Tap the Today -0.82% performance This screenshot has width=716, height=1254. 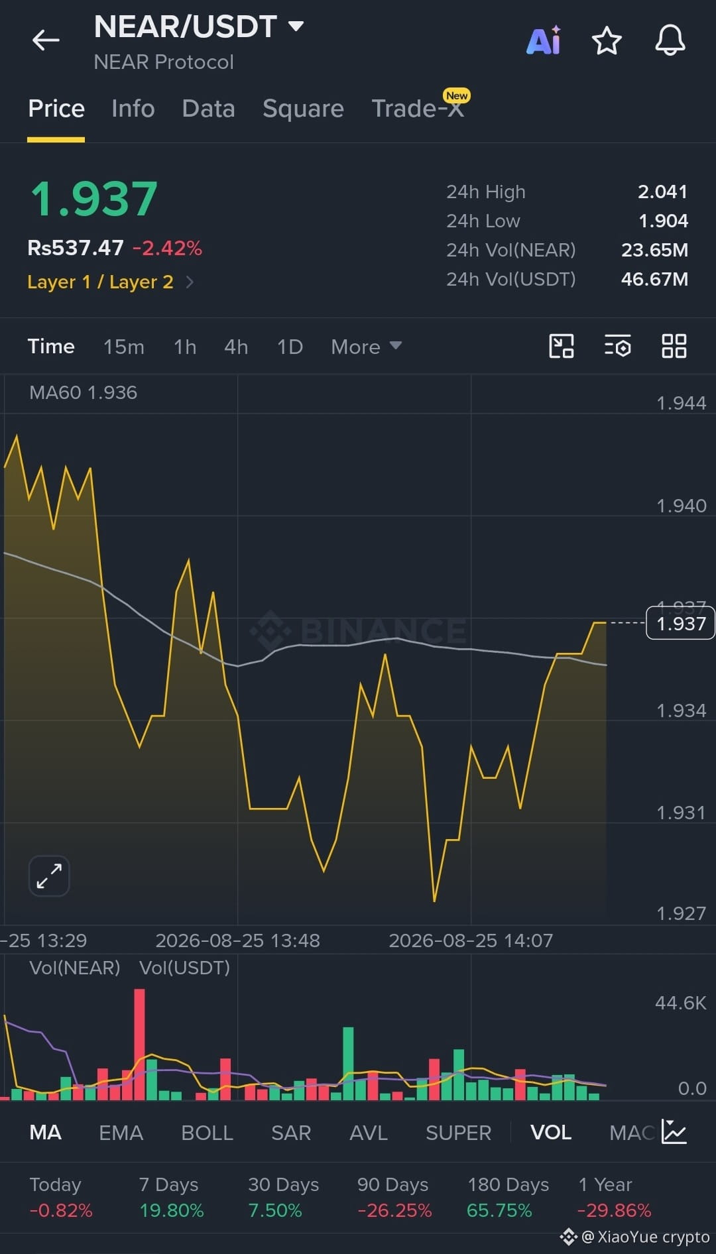(x=61, y=1197)
